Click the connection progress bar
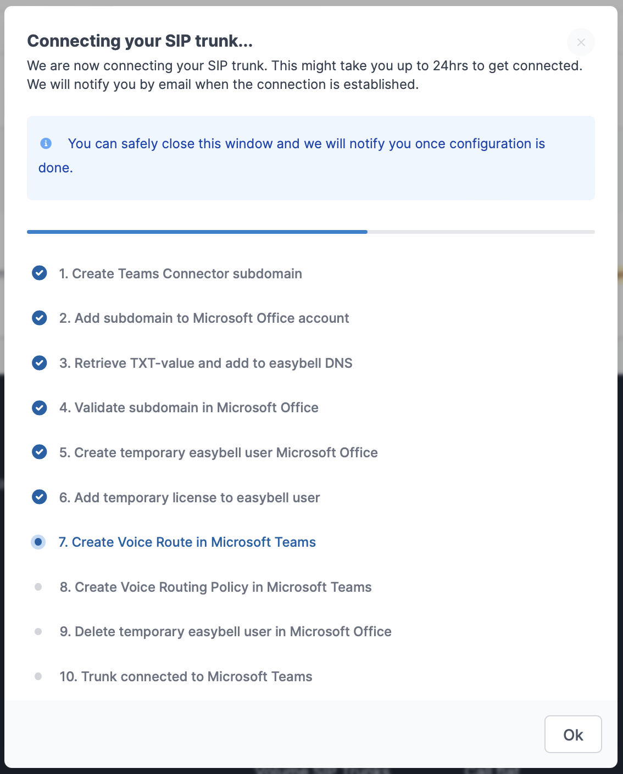 [310, 232]
